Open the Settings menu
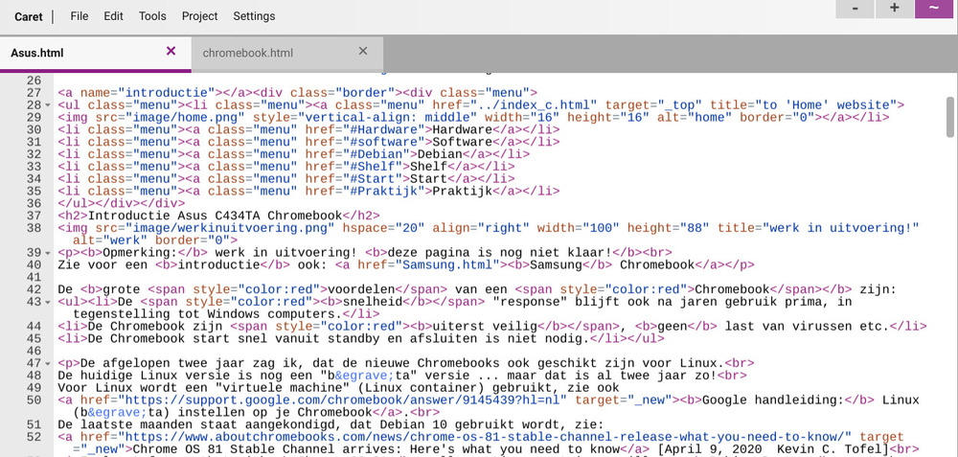The image size is (958, 457). pyautogui.click(x=254, y=16)
